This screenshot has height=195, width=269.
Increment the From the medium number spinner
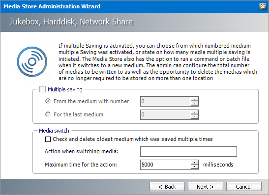[195, 99]
